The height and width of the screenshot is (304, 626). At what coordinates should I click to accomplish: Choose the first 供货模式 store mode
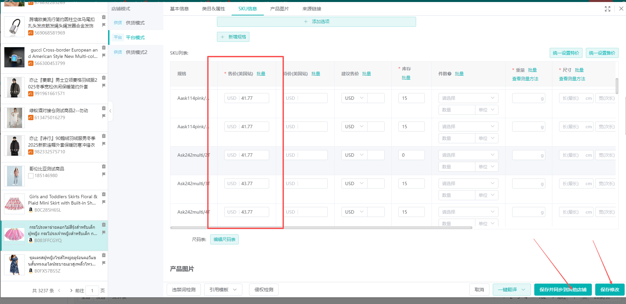pyautogui.click(x=135, y=23)
